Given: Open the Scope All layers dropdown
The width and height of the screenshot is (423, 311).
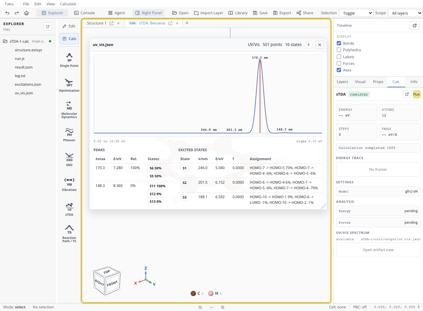Looking at the screenshot, I should click(405, 13).
